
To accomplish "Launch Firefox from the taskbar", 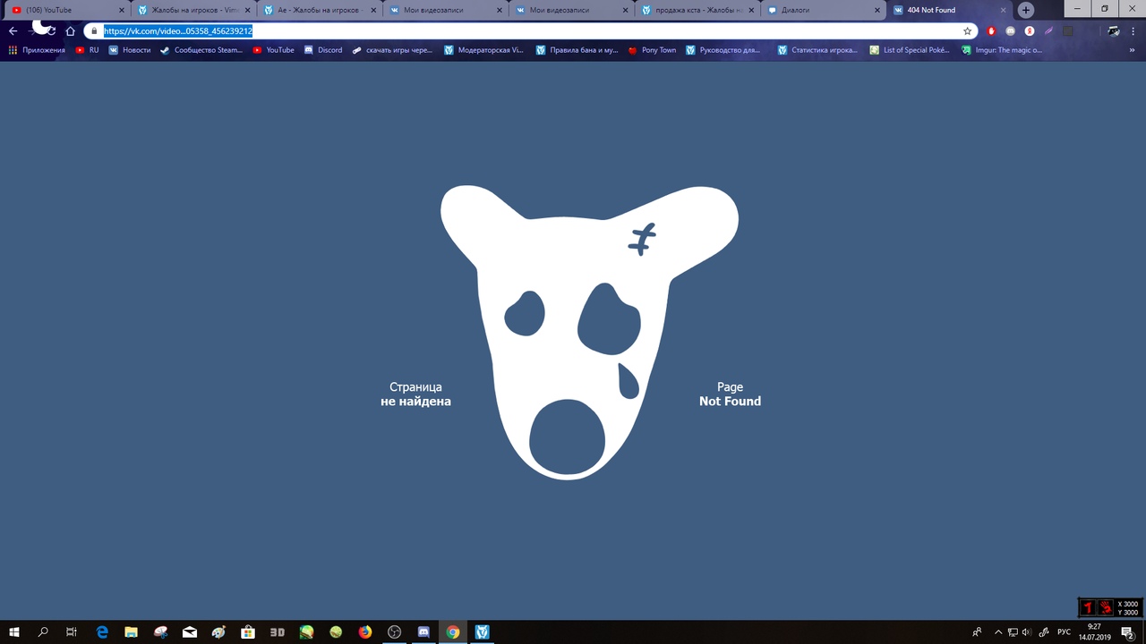I will (x=365, y=632).
